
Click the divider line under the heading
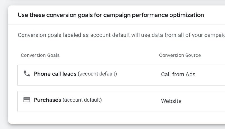click(112, 25)
